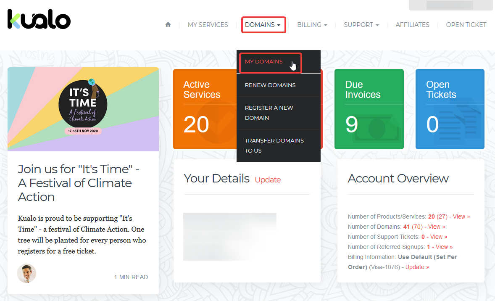The image size is (495, 301).
Task: Click the It's Time festival banner image
Action: tap(83, 109)
